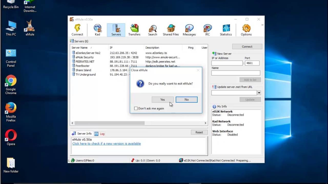Open the Control Panel desktop icon
The image size is (328, 184).
11,58
